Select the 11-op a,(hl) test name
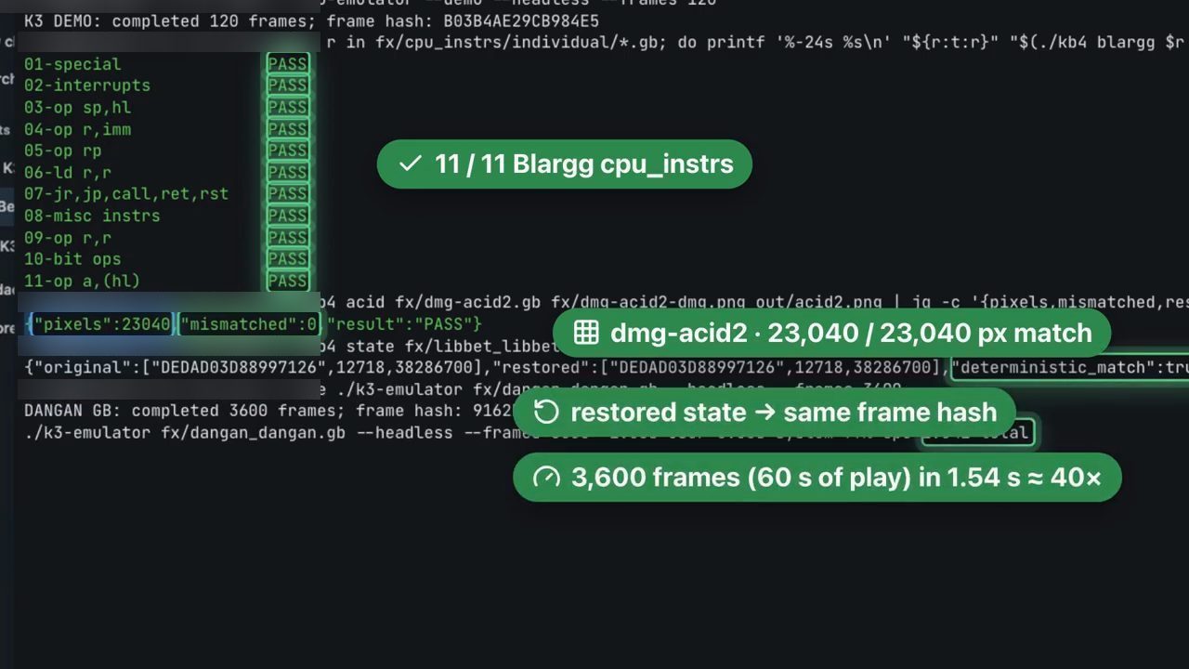This screenshot has height=669, width=1189. pyautogui.click(x=82, y=281)
